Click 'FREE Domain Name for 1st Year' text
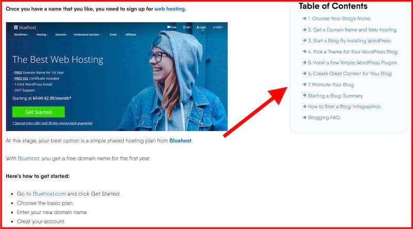Screen dimensions: 413x230 39,73
